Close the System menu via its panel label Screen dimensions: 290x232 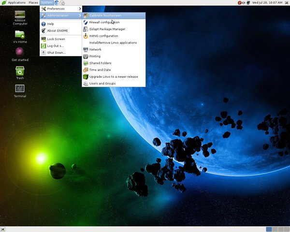pyautogui.click(x=46, y=2)
